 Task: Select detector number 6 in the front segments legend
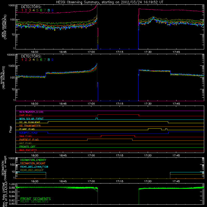pyautogui.click(x=41, y=10)
